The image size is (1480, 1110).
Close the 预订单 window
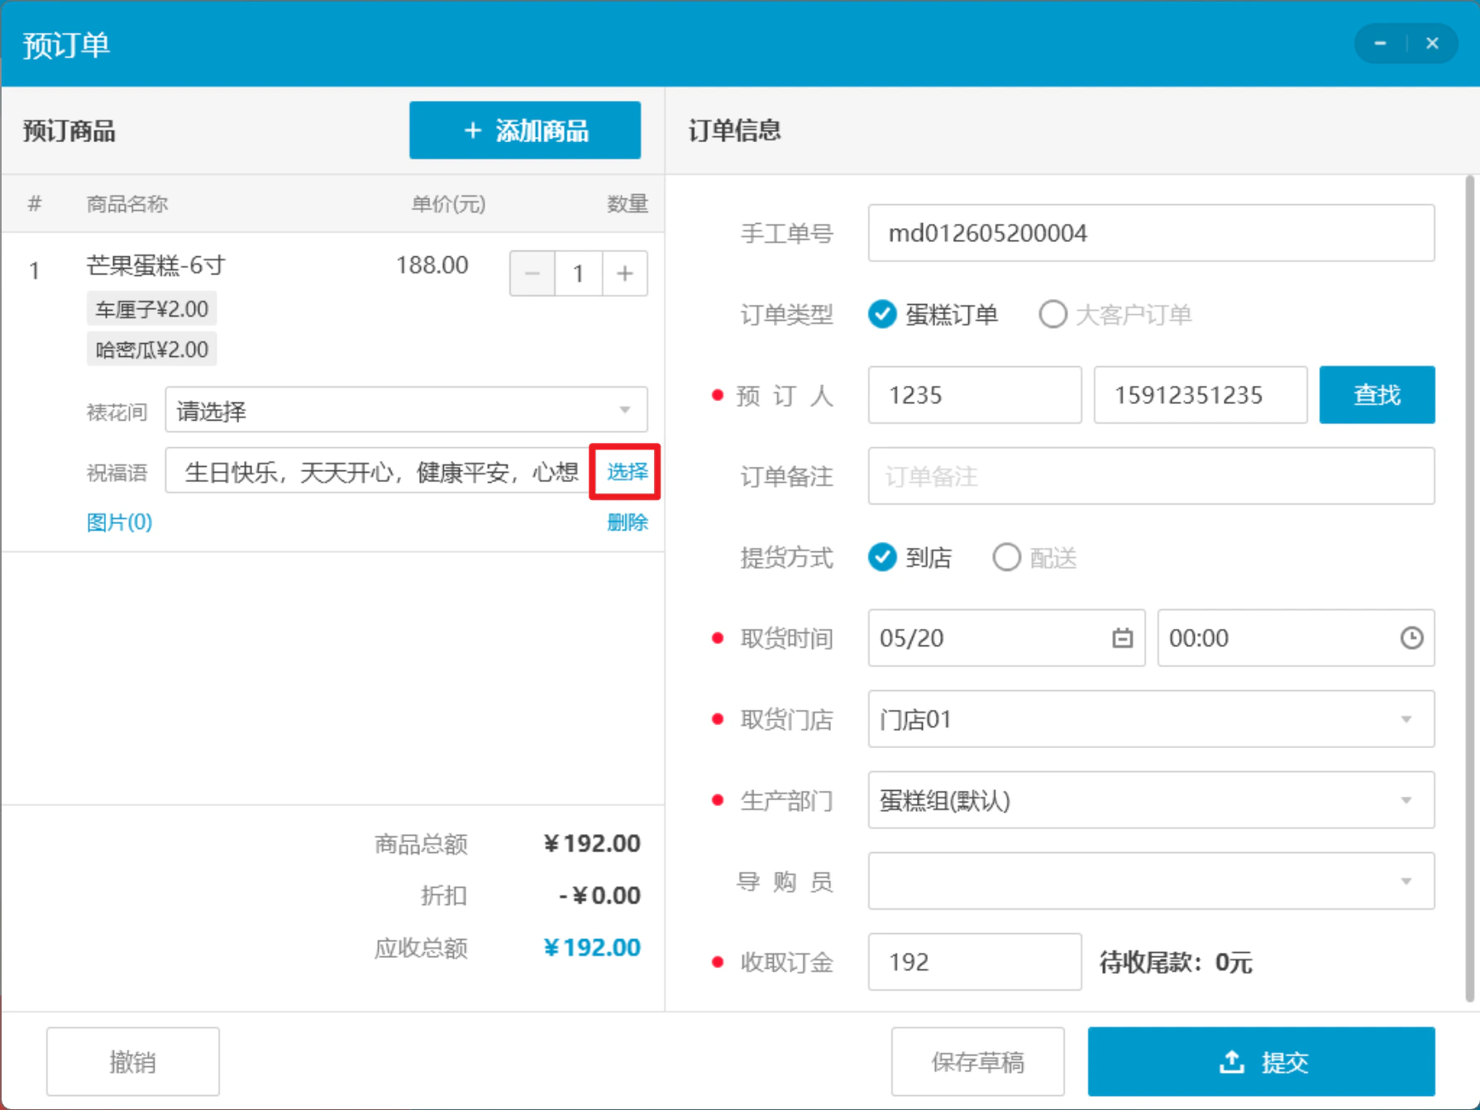click(1432, 43)
